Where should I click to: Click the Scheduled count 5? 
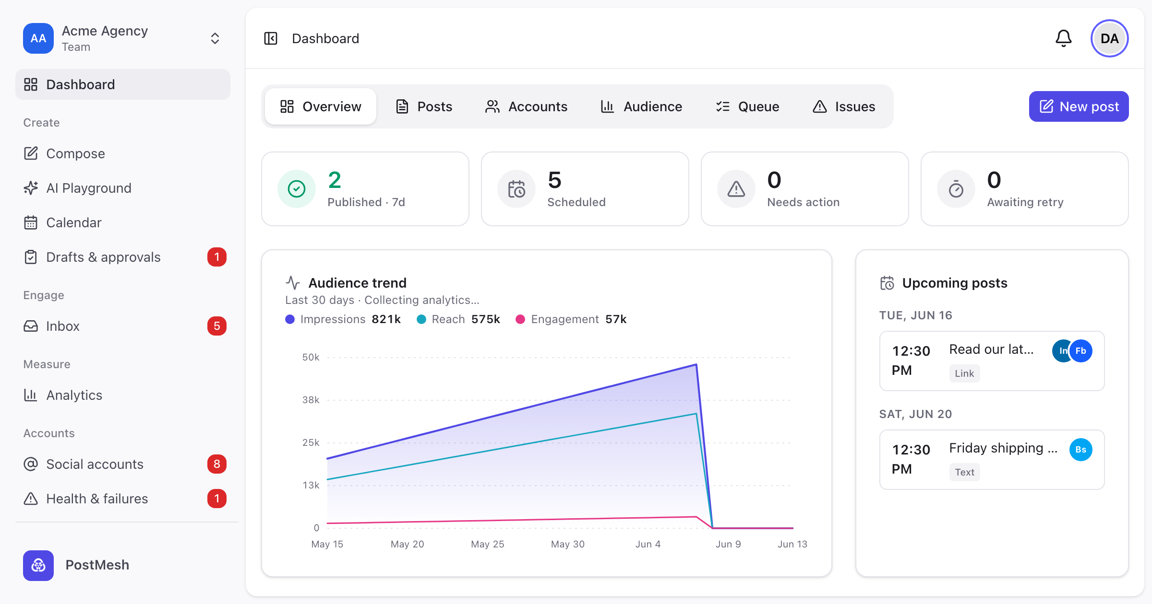pos(554,180)
